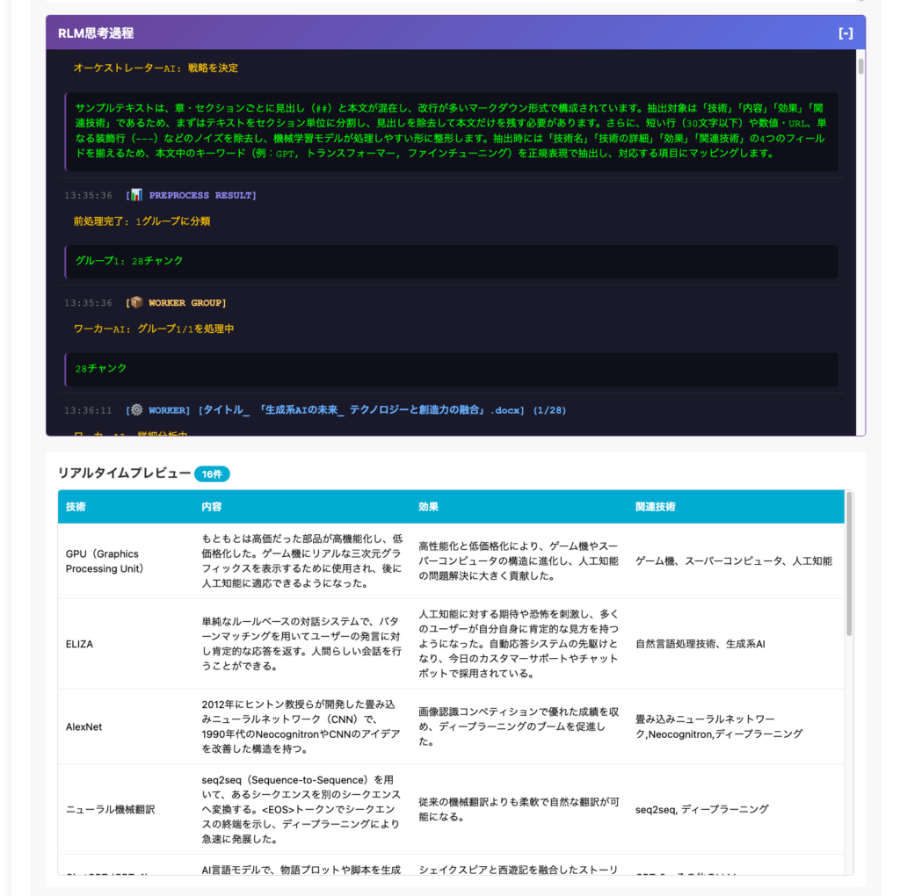Click the 16件 count badge
The width and height of the screenshot is (900, 896).
pos(212,474)
